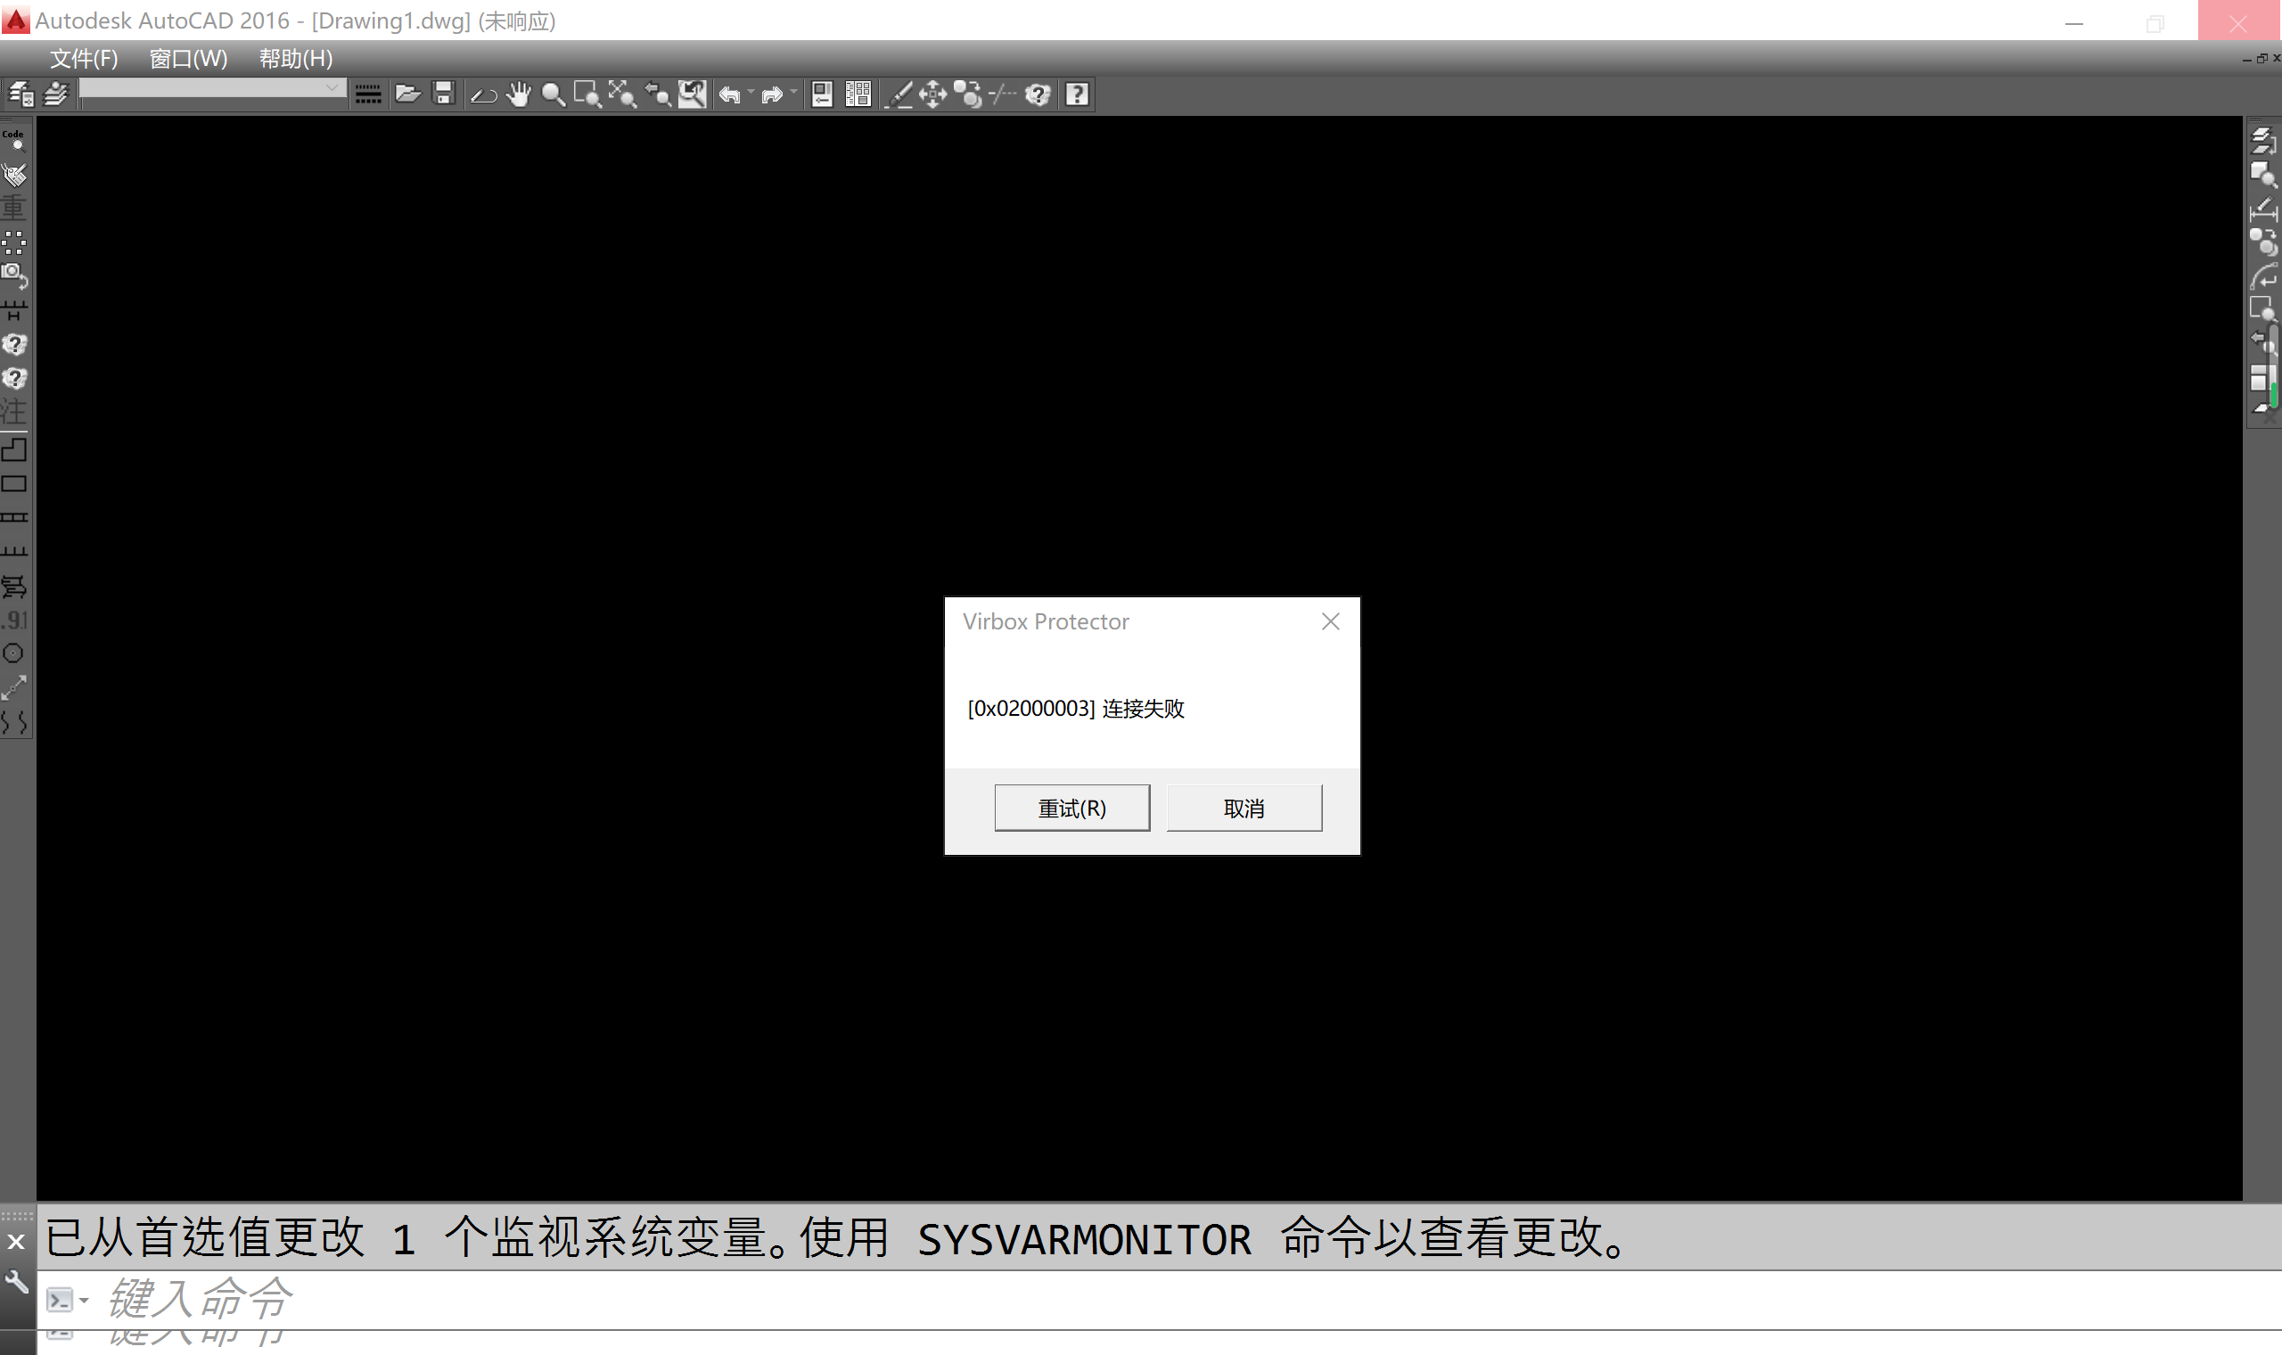Click the Undo arrow button
This screenshot has height=1355, width=2282.
click(x=730, y=94)
